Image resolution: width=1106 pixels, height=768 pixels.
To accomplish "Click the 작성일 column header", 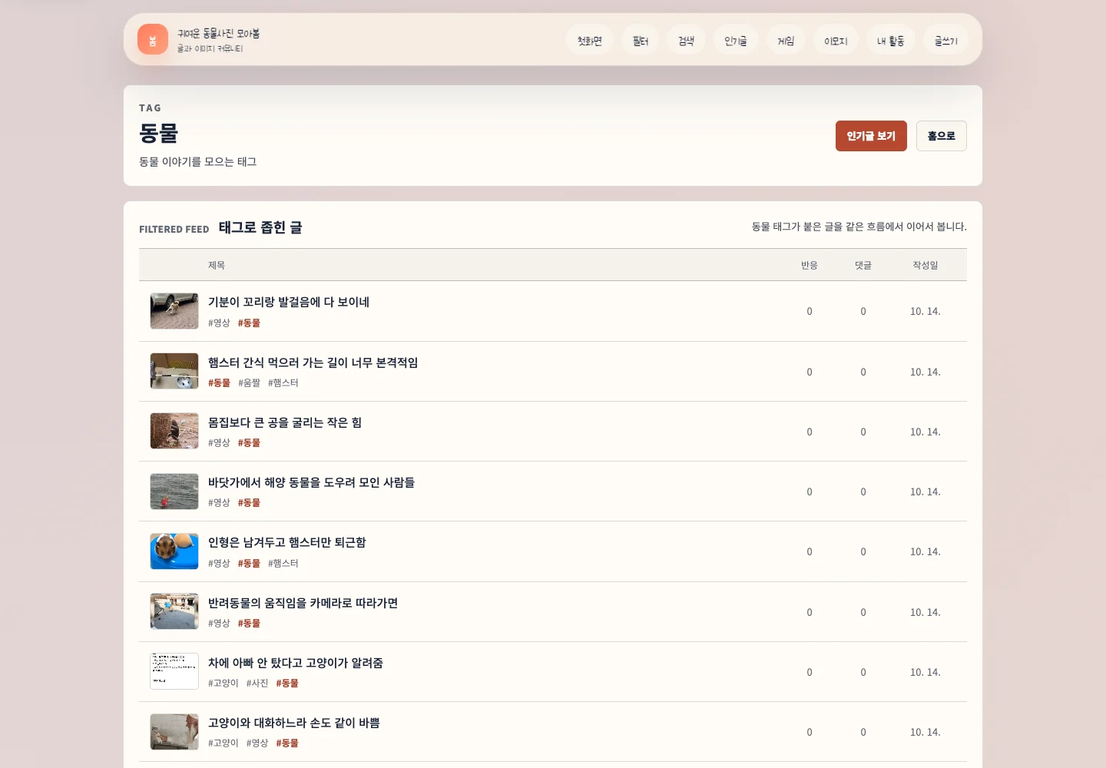I will click(926, 265).
